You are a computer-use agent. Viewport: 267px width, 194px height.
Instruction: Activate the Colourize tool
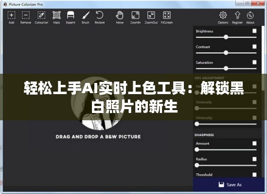41,17
